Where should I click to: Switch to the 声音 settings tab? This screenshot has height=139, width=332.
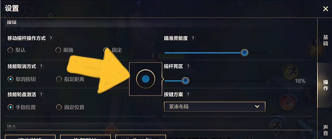pos(326,130)
